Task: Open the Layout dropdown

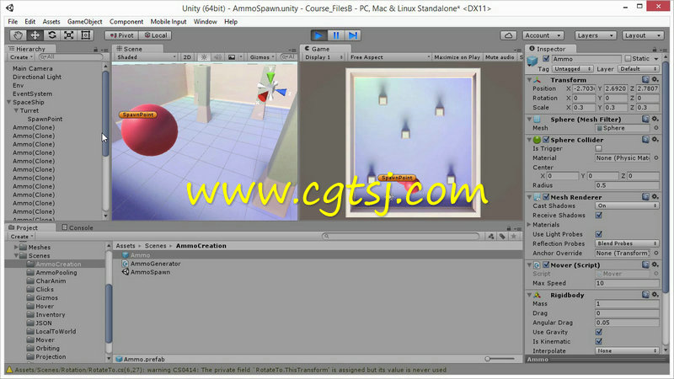Action: tap(643, 35)
